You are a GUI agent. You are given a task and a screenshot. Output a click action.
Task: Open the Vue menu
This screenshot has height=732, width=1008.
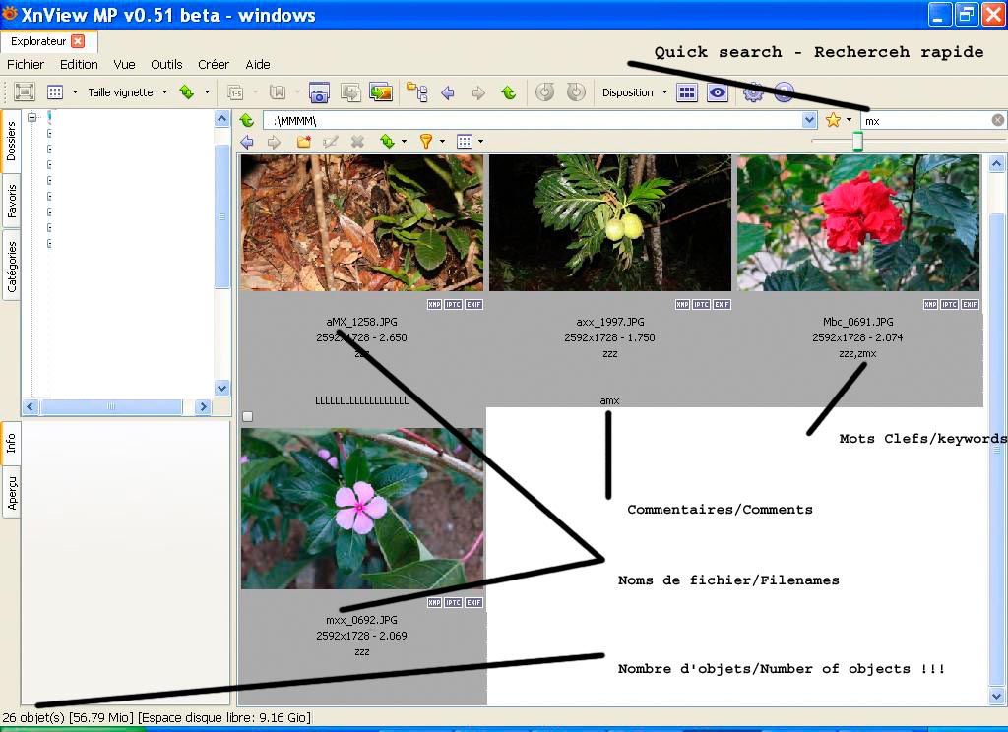coord(124,64)
